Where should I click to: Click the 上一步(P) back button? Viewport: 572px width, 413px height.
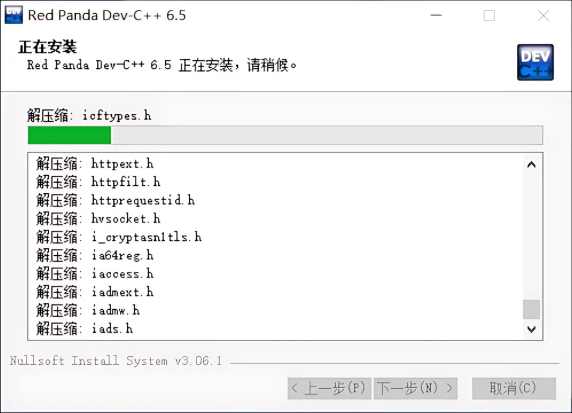click(x=329, y=388)
